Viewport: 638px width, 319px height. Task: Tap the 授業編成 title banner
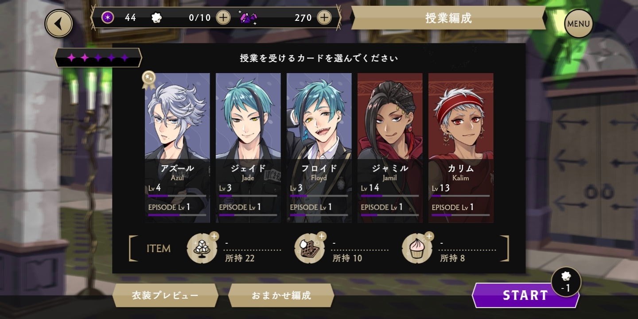click(x=448, y=18)
